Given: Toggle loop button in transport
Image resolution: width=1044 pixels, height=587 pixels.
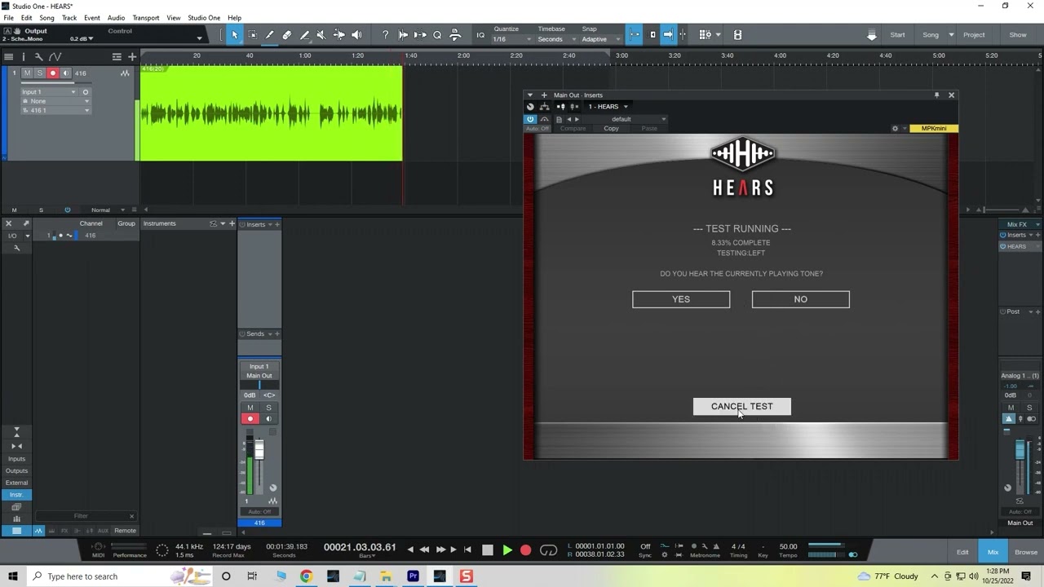Looking at the screenshot, I should click(x=549, y=550).
